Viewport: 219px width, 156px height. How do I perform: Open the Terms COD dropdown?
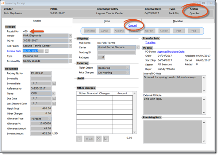54,94
